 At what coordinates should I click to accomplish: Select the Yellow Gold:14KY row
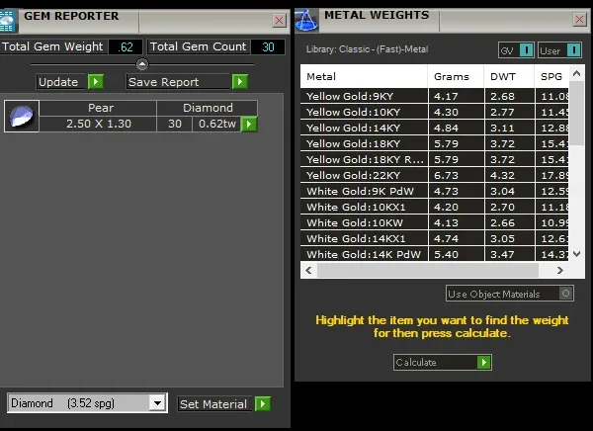coord(435,128)
